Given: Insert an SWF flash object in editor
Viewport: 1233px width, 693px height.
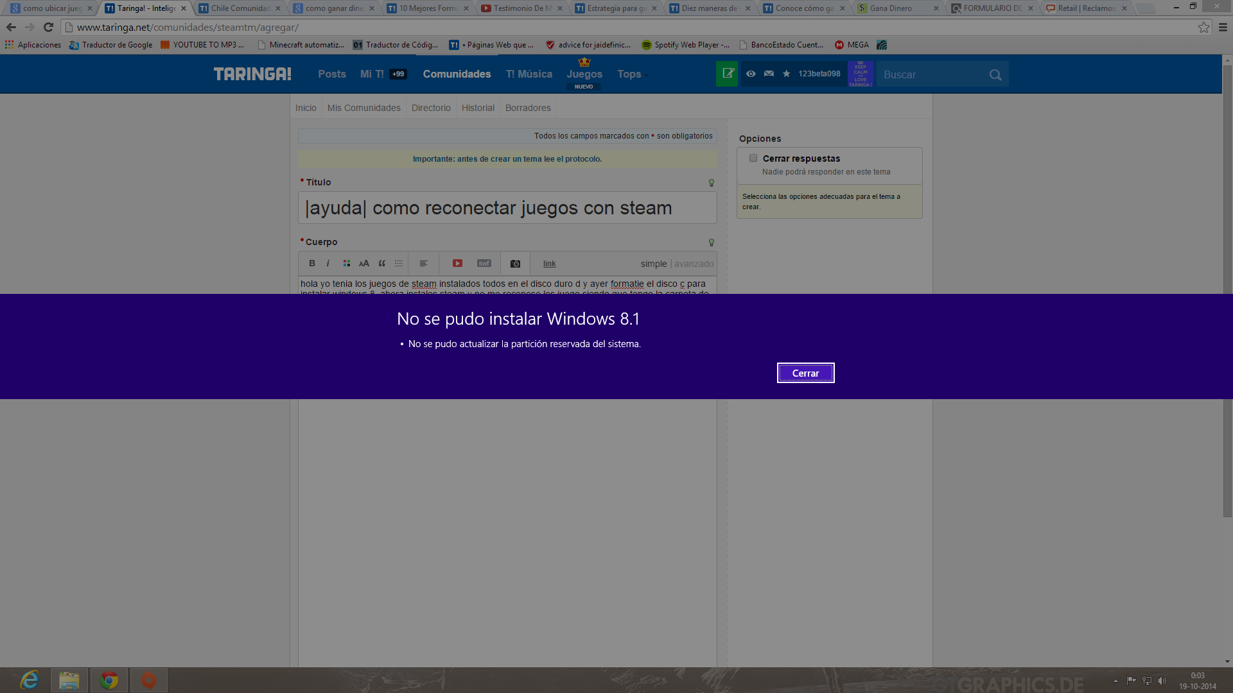Looking at the screenshot, I should (484, 263).
